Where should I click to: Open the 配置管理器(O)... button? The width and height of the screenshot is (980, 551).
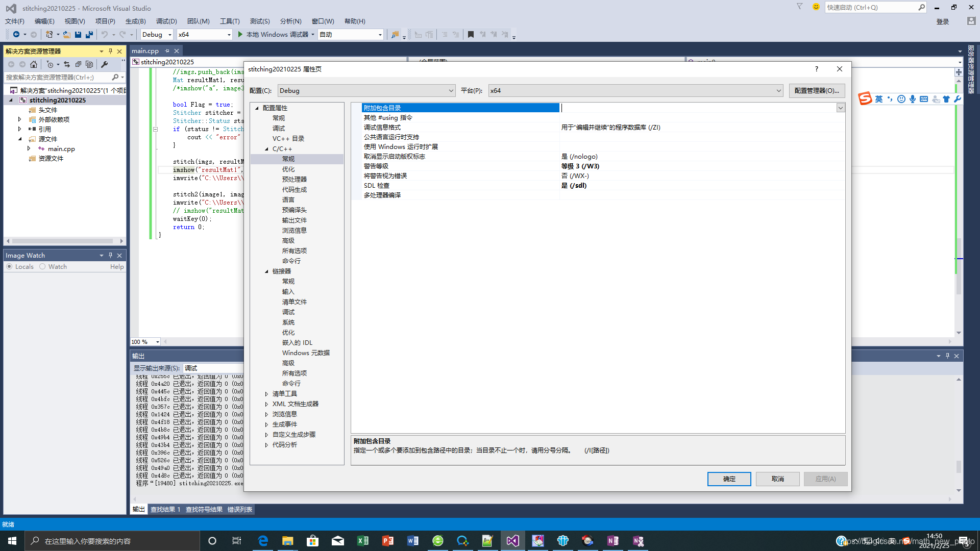click(x=817, y=91)
